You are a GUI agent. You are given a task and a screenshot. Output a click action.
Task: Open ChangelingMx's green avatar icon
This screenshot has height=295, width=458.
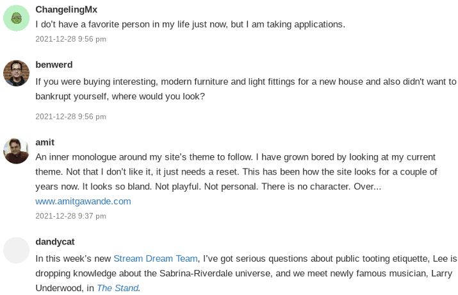(17, 18)
